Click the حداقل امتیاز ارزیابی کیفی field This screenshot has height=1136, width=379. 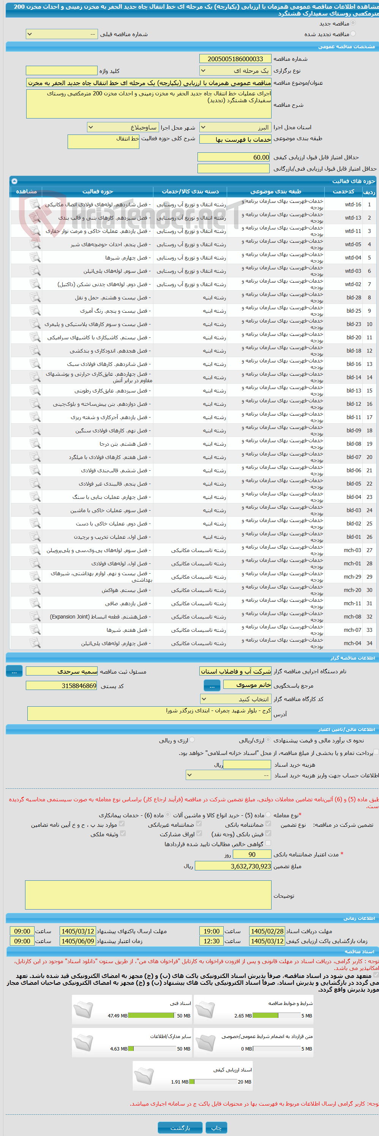click(234, 157)
